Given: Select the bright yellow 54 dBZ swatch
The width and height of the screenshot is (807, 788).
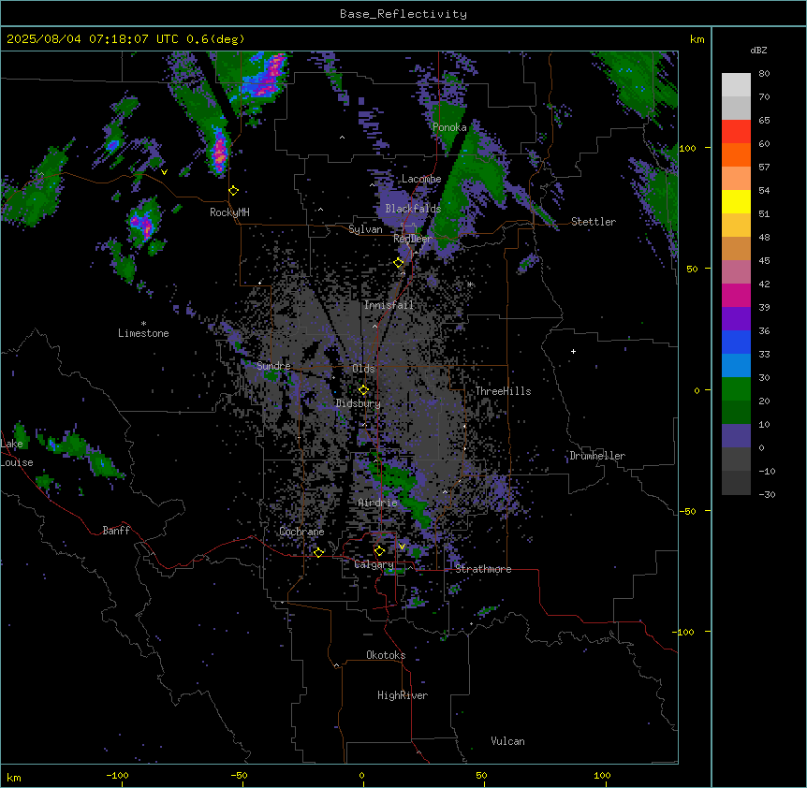Looking at the screenshot, I should coord(736,201).
